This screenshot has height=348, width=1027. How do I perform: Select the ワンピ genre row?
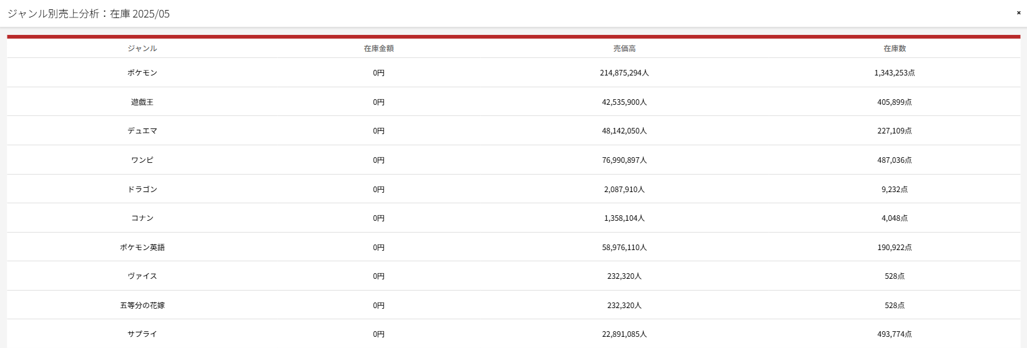tap(513, 160)
